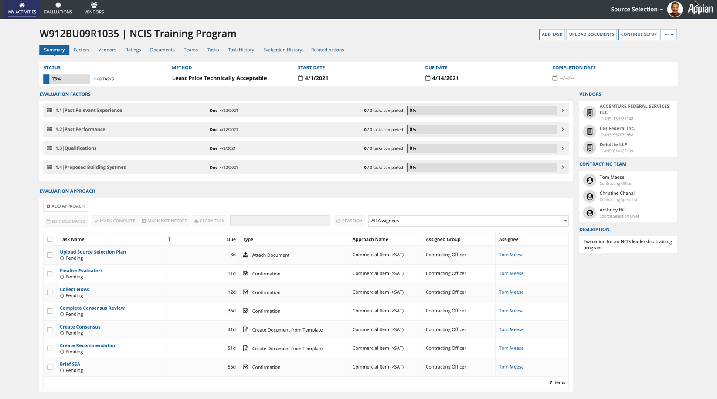717x399 pixels.
Task: Open My Activities home icon
Action: [22, 5]
